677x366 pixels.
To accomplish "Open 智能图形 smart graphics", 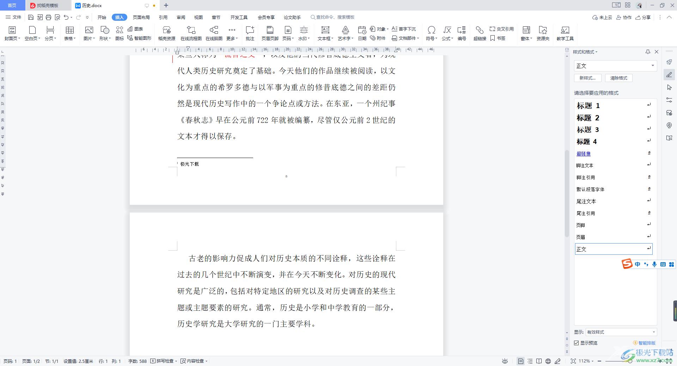I will click(139, 38).
